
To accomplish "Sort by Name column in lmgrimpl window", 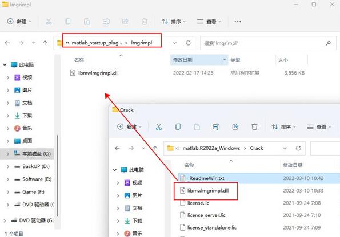I will point(79,60).
